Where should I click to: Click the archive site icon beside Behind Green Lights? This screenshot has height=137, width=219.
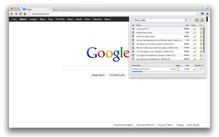tap(133, 33)
